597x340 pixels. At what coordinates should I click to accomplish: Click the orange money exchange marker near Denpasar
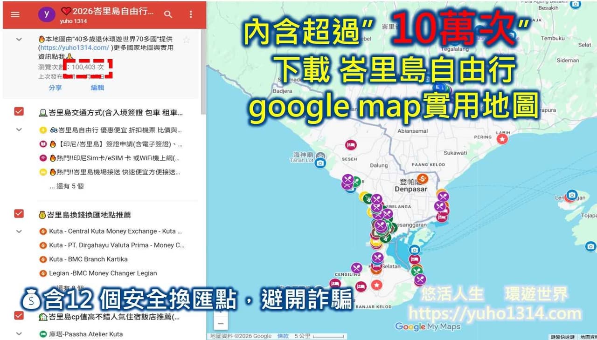tap(422, 178)
